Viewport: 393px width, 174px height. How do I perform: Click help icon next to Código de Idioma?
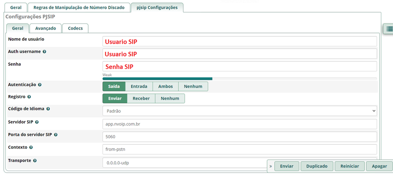point(48,109)
